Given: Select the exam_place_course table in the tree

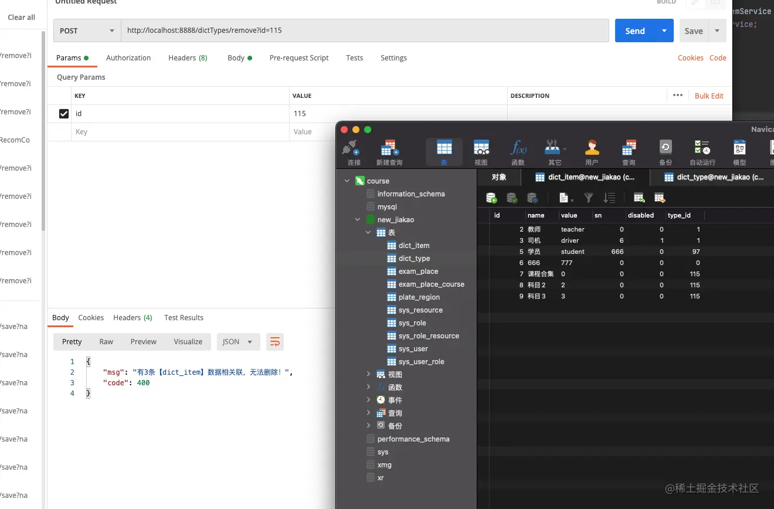Looking at the screenshot, I should tap(432, 284).
